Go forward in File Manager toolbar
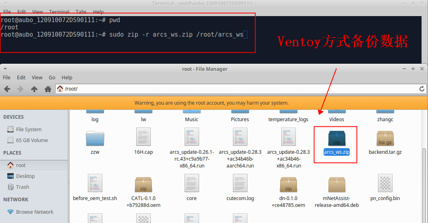Image resolution: width=428 pixels, height=223 pixels. 20,89
